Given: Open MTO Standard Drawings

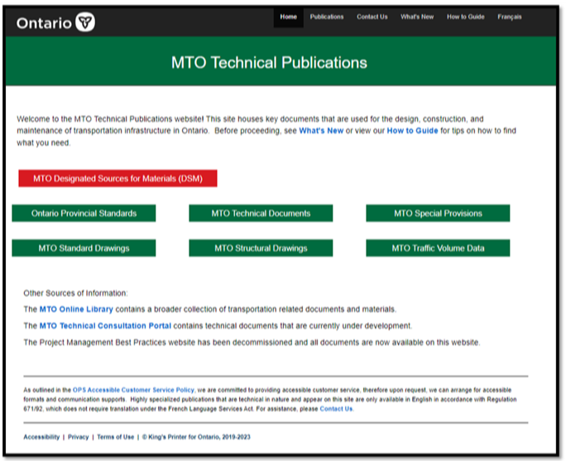Looking at the screenshot, I should coord(84,248).
